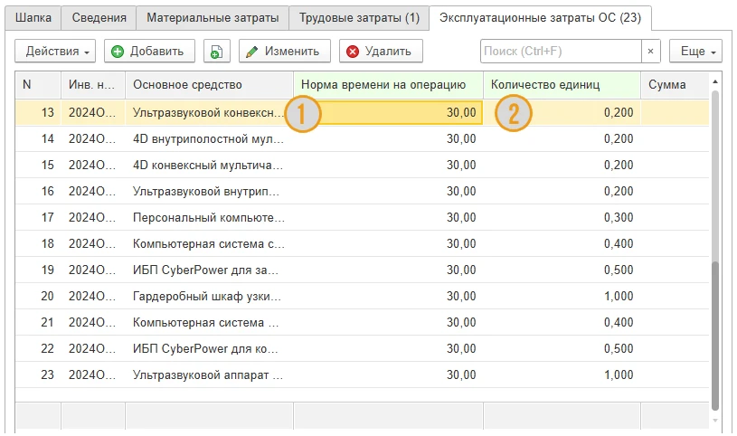Click the scrollbar down arrow

click(715, 420)
